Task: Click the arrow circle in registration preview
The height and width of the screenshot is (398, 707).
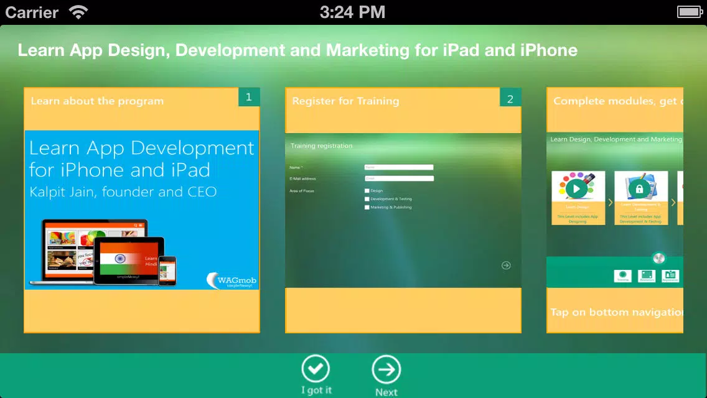Action: pyautogui.click(x=506, y=265)
